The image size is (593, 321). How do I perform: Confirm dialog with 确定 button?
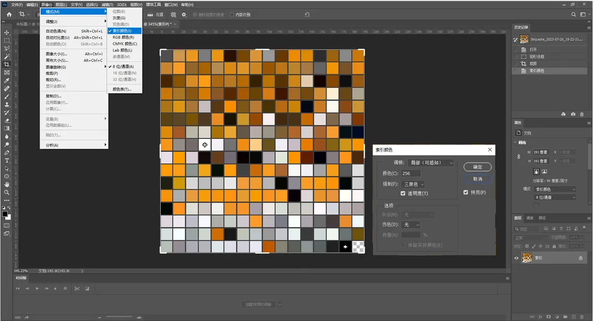(x=477, y=166)
